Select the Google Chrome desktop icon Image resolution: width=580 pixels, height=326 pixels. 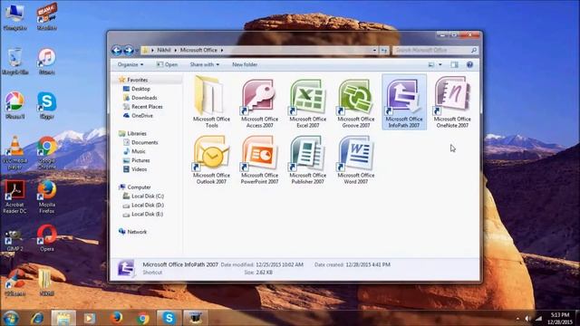pyautogui.click(x=46, y=153)
